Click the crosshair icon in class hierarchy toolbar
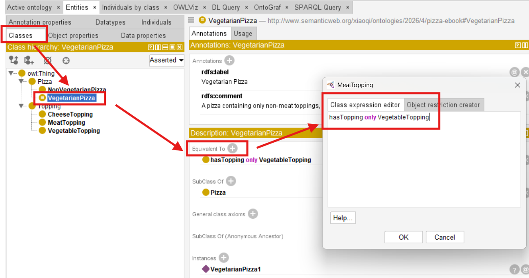This screenshot has width=529, height=278. (x=66, y=61)
